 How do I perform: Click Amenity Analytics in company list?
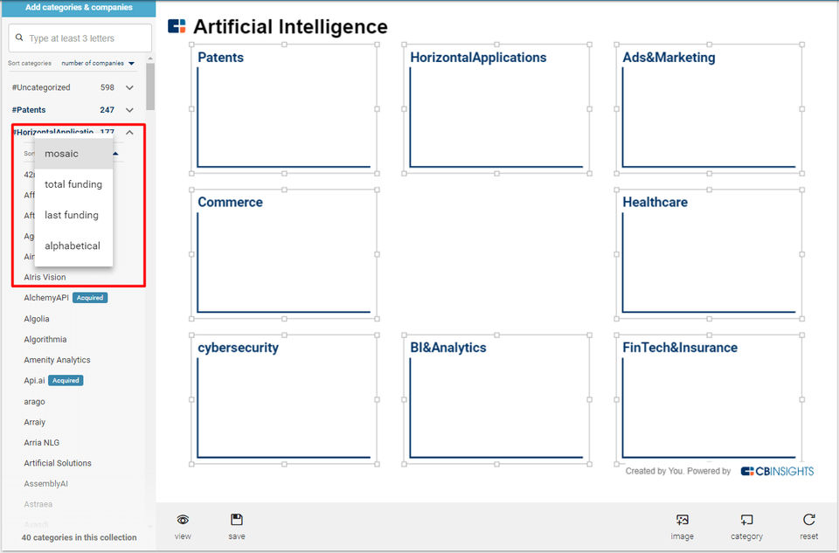(x=57, y=360)
